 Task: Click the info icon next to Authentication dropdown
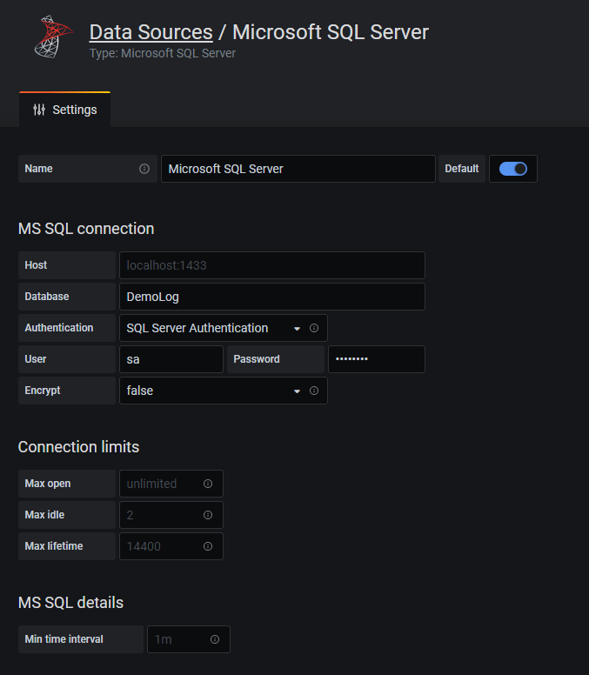pyautogui.click(x=314, y=328)
